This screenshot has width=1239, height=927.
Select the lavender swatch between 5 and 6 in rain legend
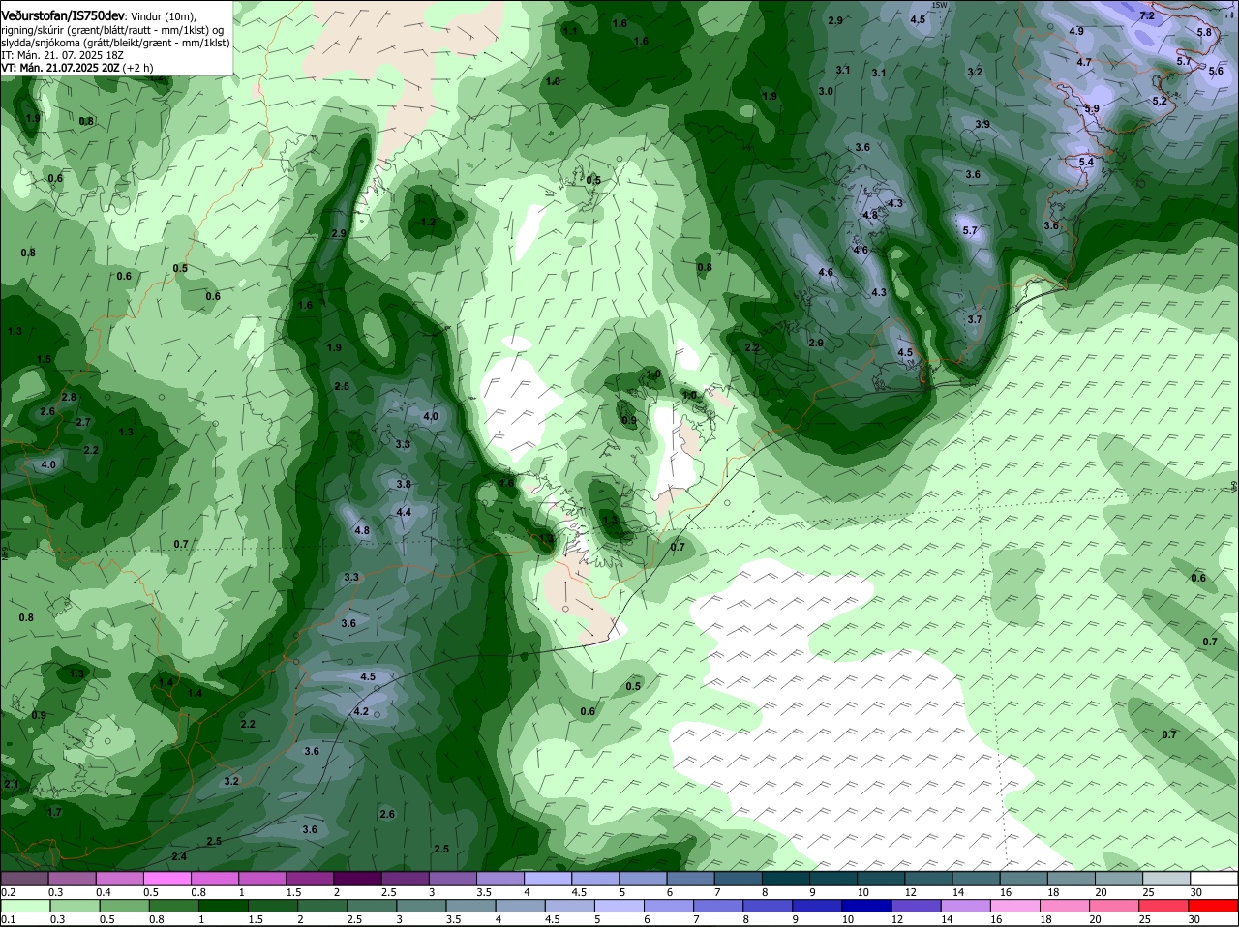pos(619,906)
